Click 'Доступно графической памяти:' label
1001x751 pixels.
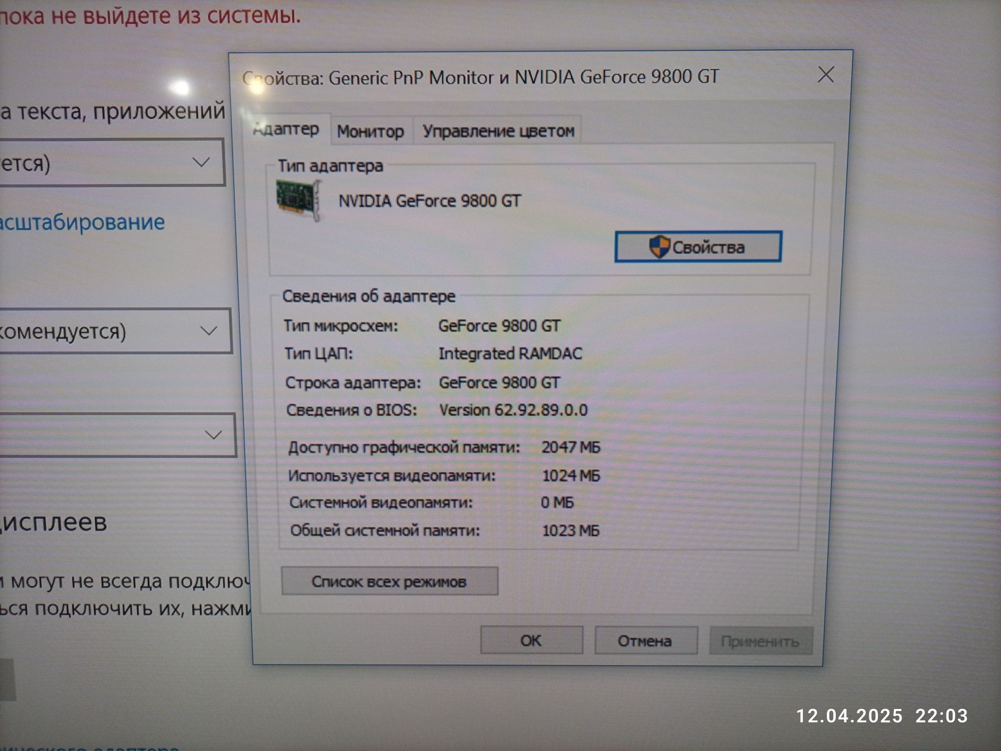tap(404, 447)
